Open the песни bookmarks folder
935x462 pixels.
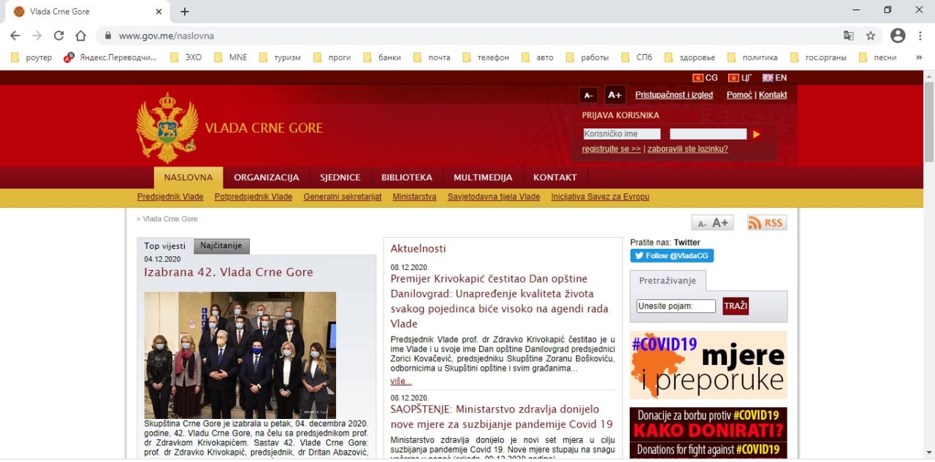(x=877, y=57)
